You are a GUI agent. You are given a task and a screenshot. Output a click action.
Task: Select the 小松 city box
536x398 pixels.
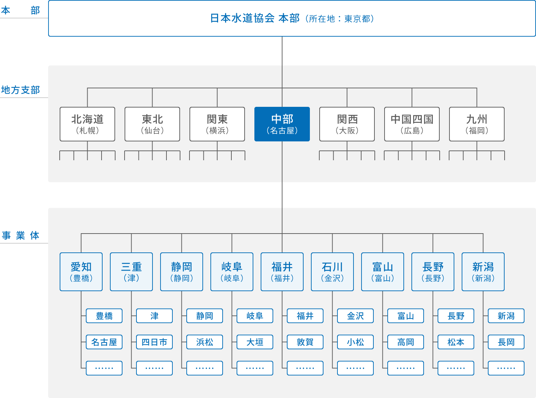(x=355, y=342)
